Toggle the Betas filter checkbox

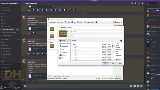(x=115, y=51)
